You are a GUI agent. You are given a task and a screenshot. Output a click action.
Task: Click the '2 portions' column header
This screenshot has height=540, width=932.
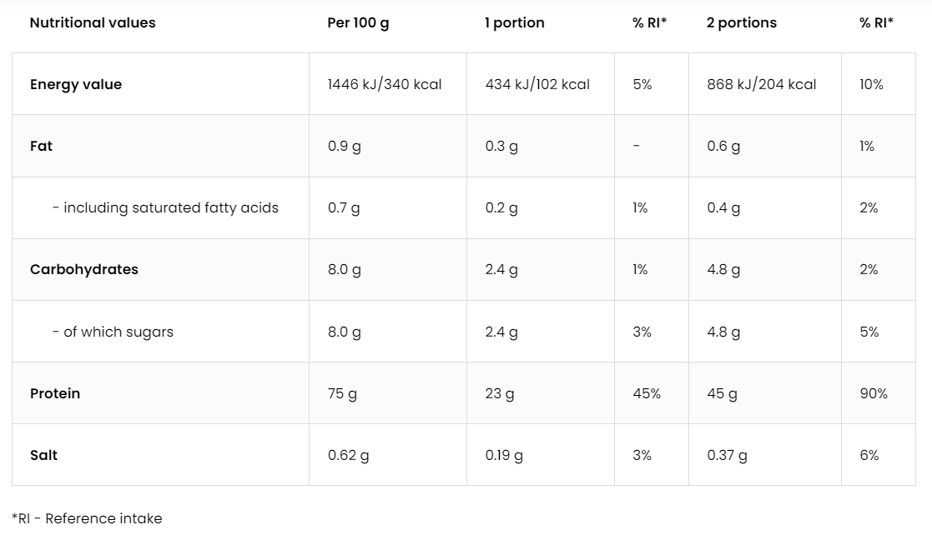(741, 23)
